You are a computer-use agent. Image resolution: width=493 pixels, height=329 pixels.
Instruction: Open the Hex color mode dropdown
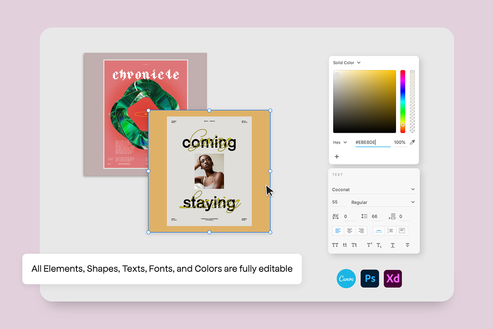(340, 142)
